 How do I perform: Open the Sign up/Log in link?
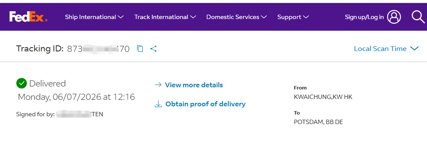(x=365, y=17)
